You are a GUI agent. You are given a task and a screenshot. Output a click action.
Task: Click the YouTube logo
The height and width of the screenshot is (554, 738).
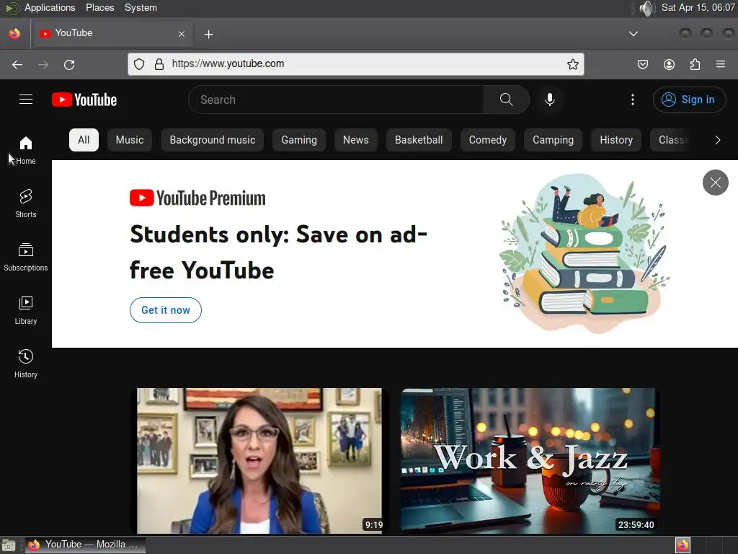click(x=84, y=100)
